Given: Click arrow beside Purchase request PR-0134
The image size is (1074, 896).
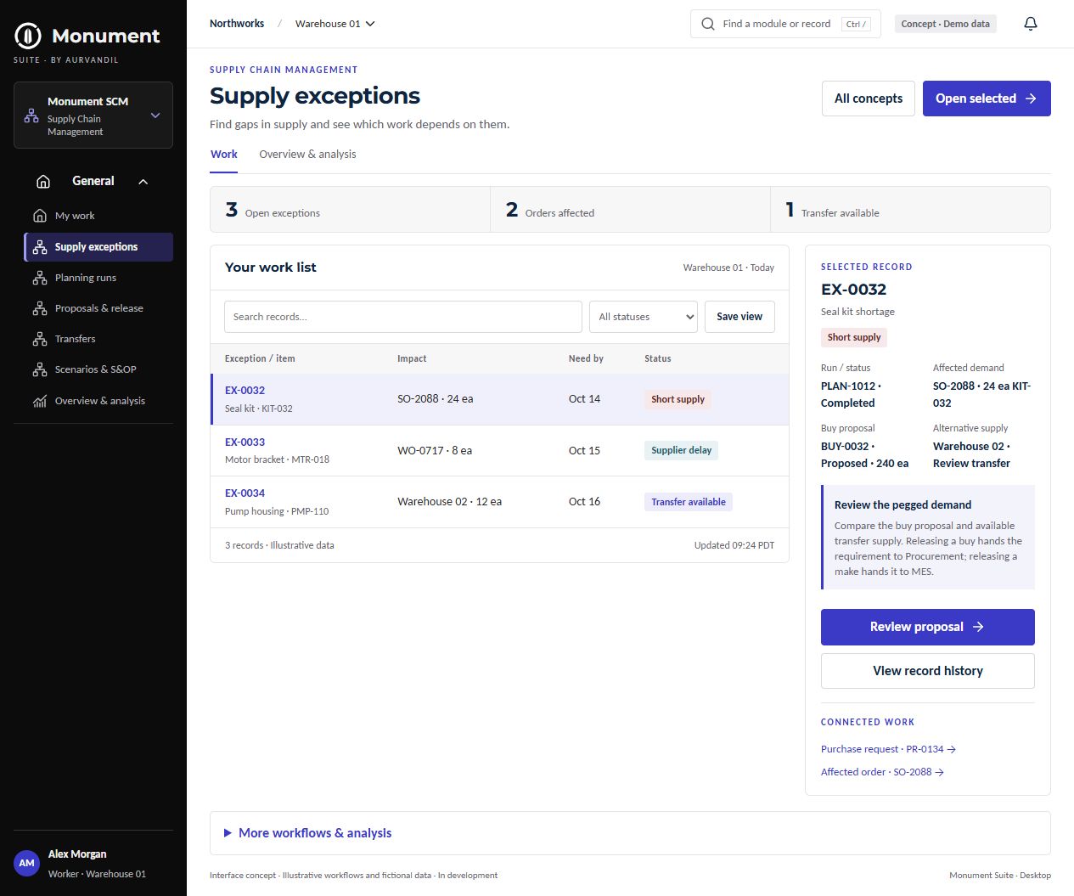Looking at the screenshot, I should pos(952,749).
